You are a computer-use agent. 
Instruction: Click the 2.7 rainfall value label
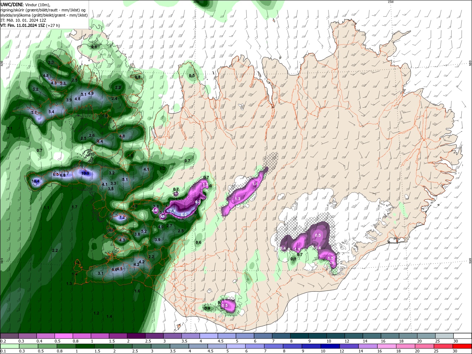coord(170,226)
